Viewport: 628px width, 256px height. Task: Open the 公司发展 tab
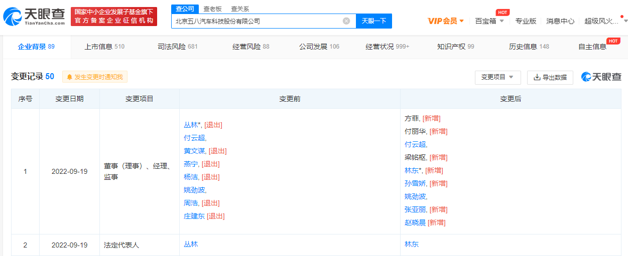[319, 47]
